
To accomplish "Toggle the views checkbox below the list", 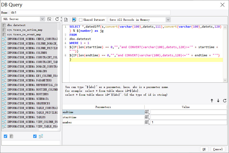I will pos(35,136).
